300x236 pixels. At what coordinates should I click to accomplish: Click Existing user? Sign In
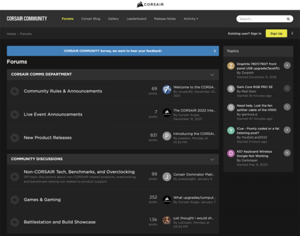point(245,34)
